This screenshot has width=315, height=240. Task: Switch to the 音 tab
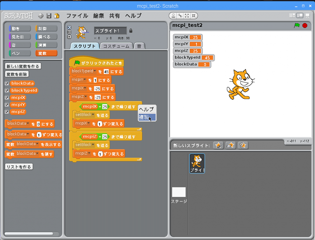click(139, 46)
